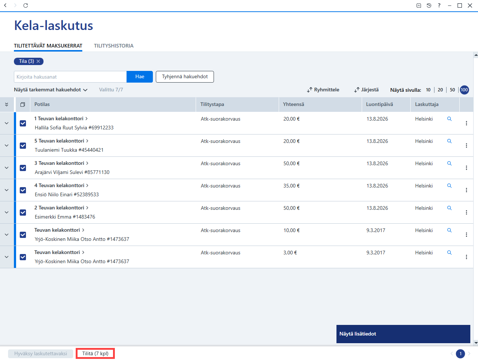Expand Näytä tarkemmat hakuehdot search options
The width and height of the screenshot is (478, 360).
[x=51, y=90]
